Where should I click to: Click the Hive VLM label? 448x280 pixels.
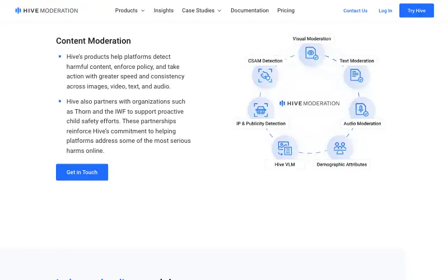point(284,165)
